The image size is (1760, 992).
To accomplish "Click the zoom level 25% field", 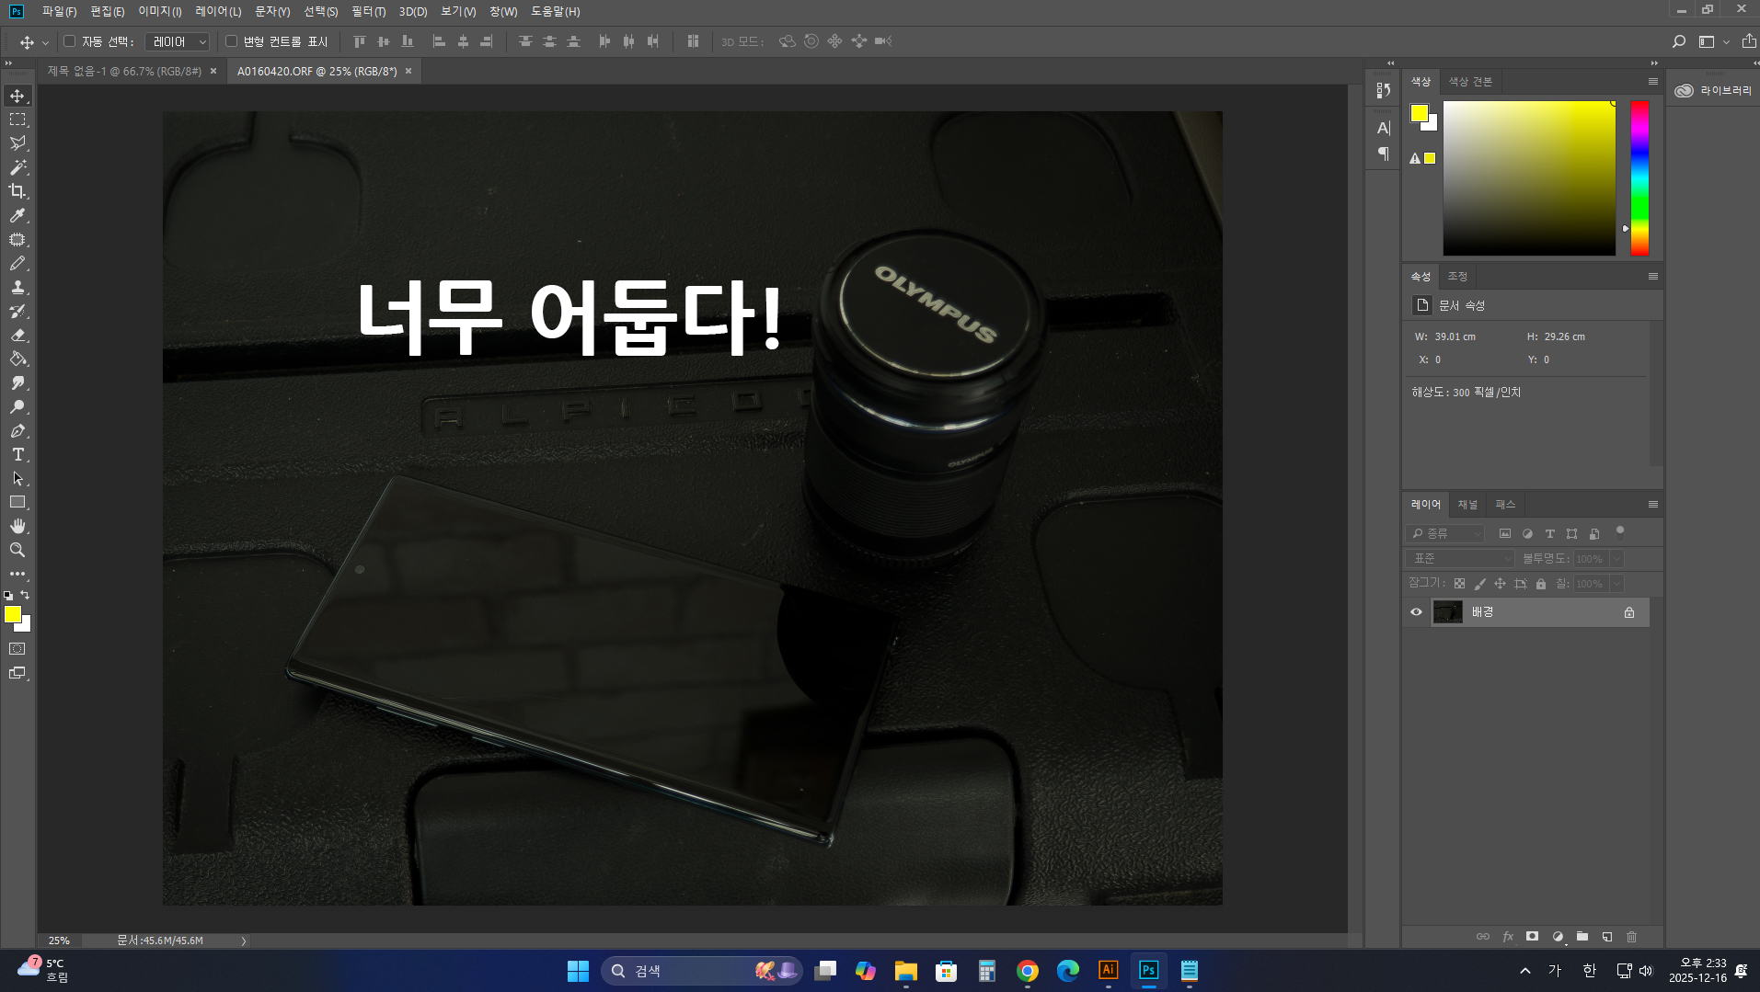I will pyautogui.click(x=59, y=941).
